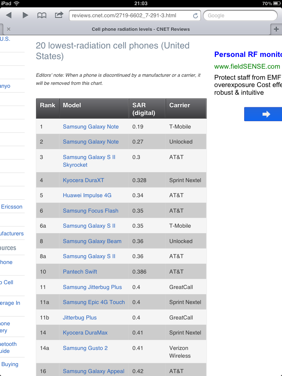Tap the share action icon
Viewport: 282px width, 376px height.
(x=59, y=15)
